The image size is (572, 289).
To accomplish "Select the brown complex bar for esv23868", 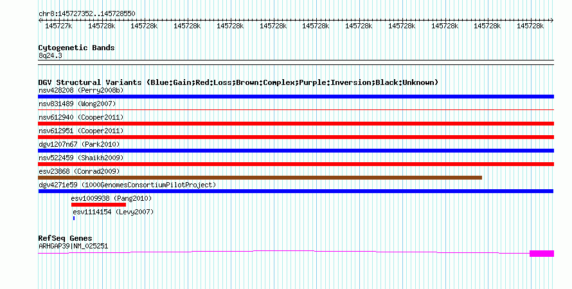I will click(x=260, y=178).
